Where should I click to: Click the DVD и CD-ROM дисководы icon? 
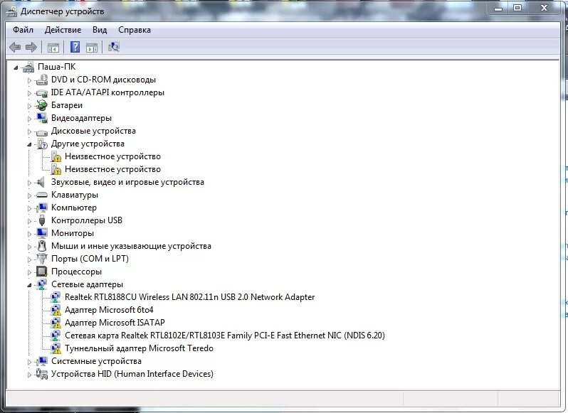[x=42, y=80]
